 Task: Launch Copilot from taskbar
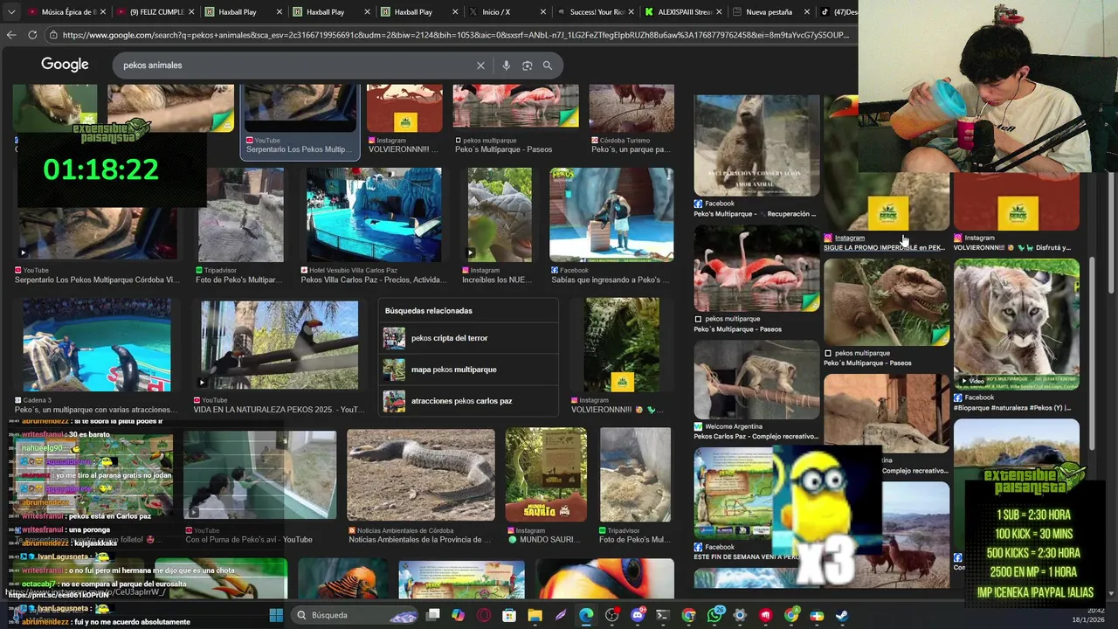(458, 615)
